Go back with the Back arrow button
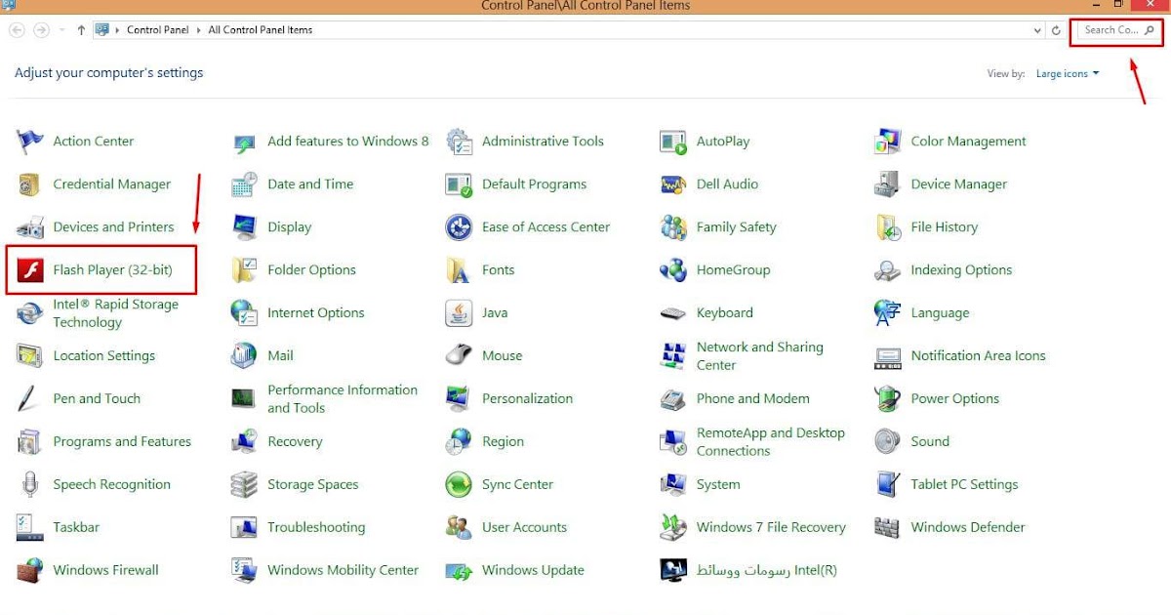The image size is (1171, 615). pos(18,30)
